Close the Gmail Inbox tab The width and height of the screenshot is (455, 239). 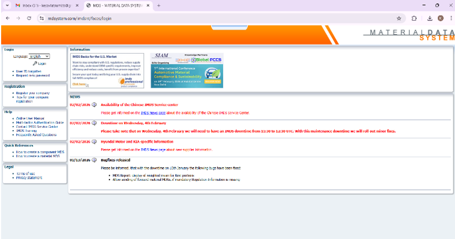tap(77, 6)
